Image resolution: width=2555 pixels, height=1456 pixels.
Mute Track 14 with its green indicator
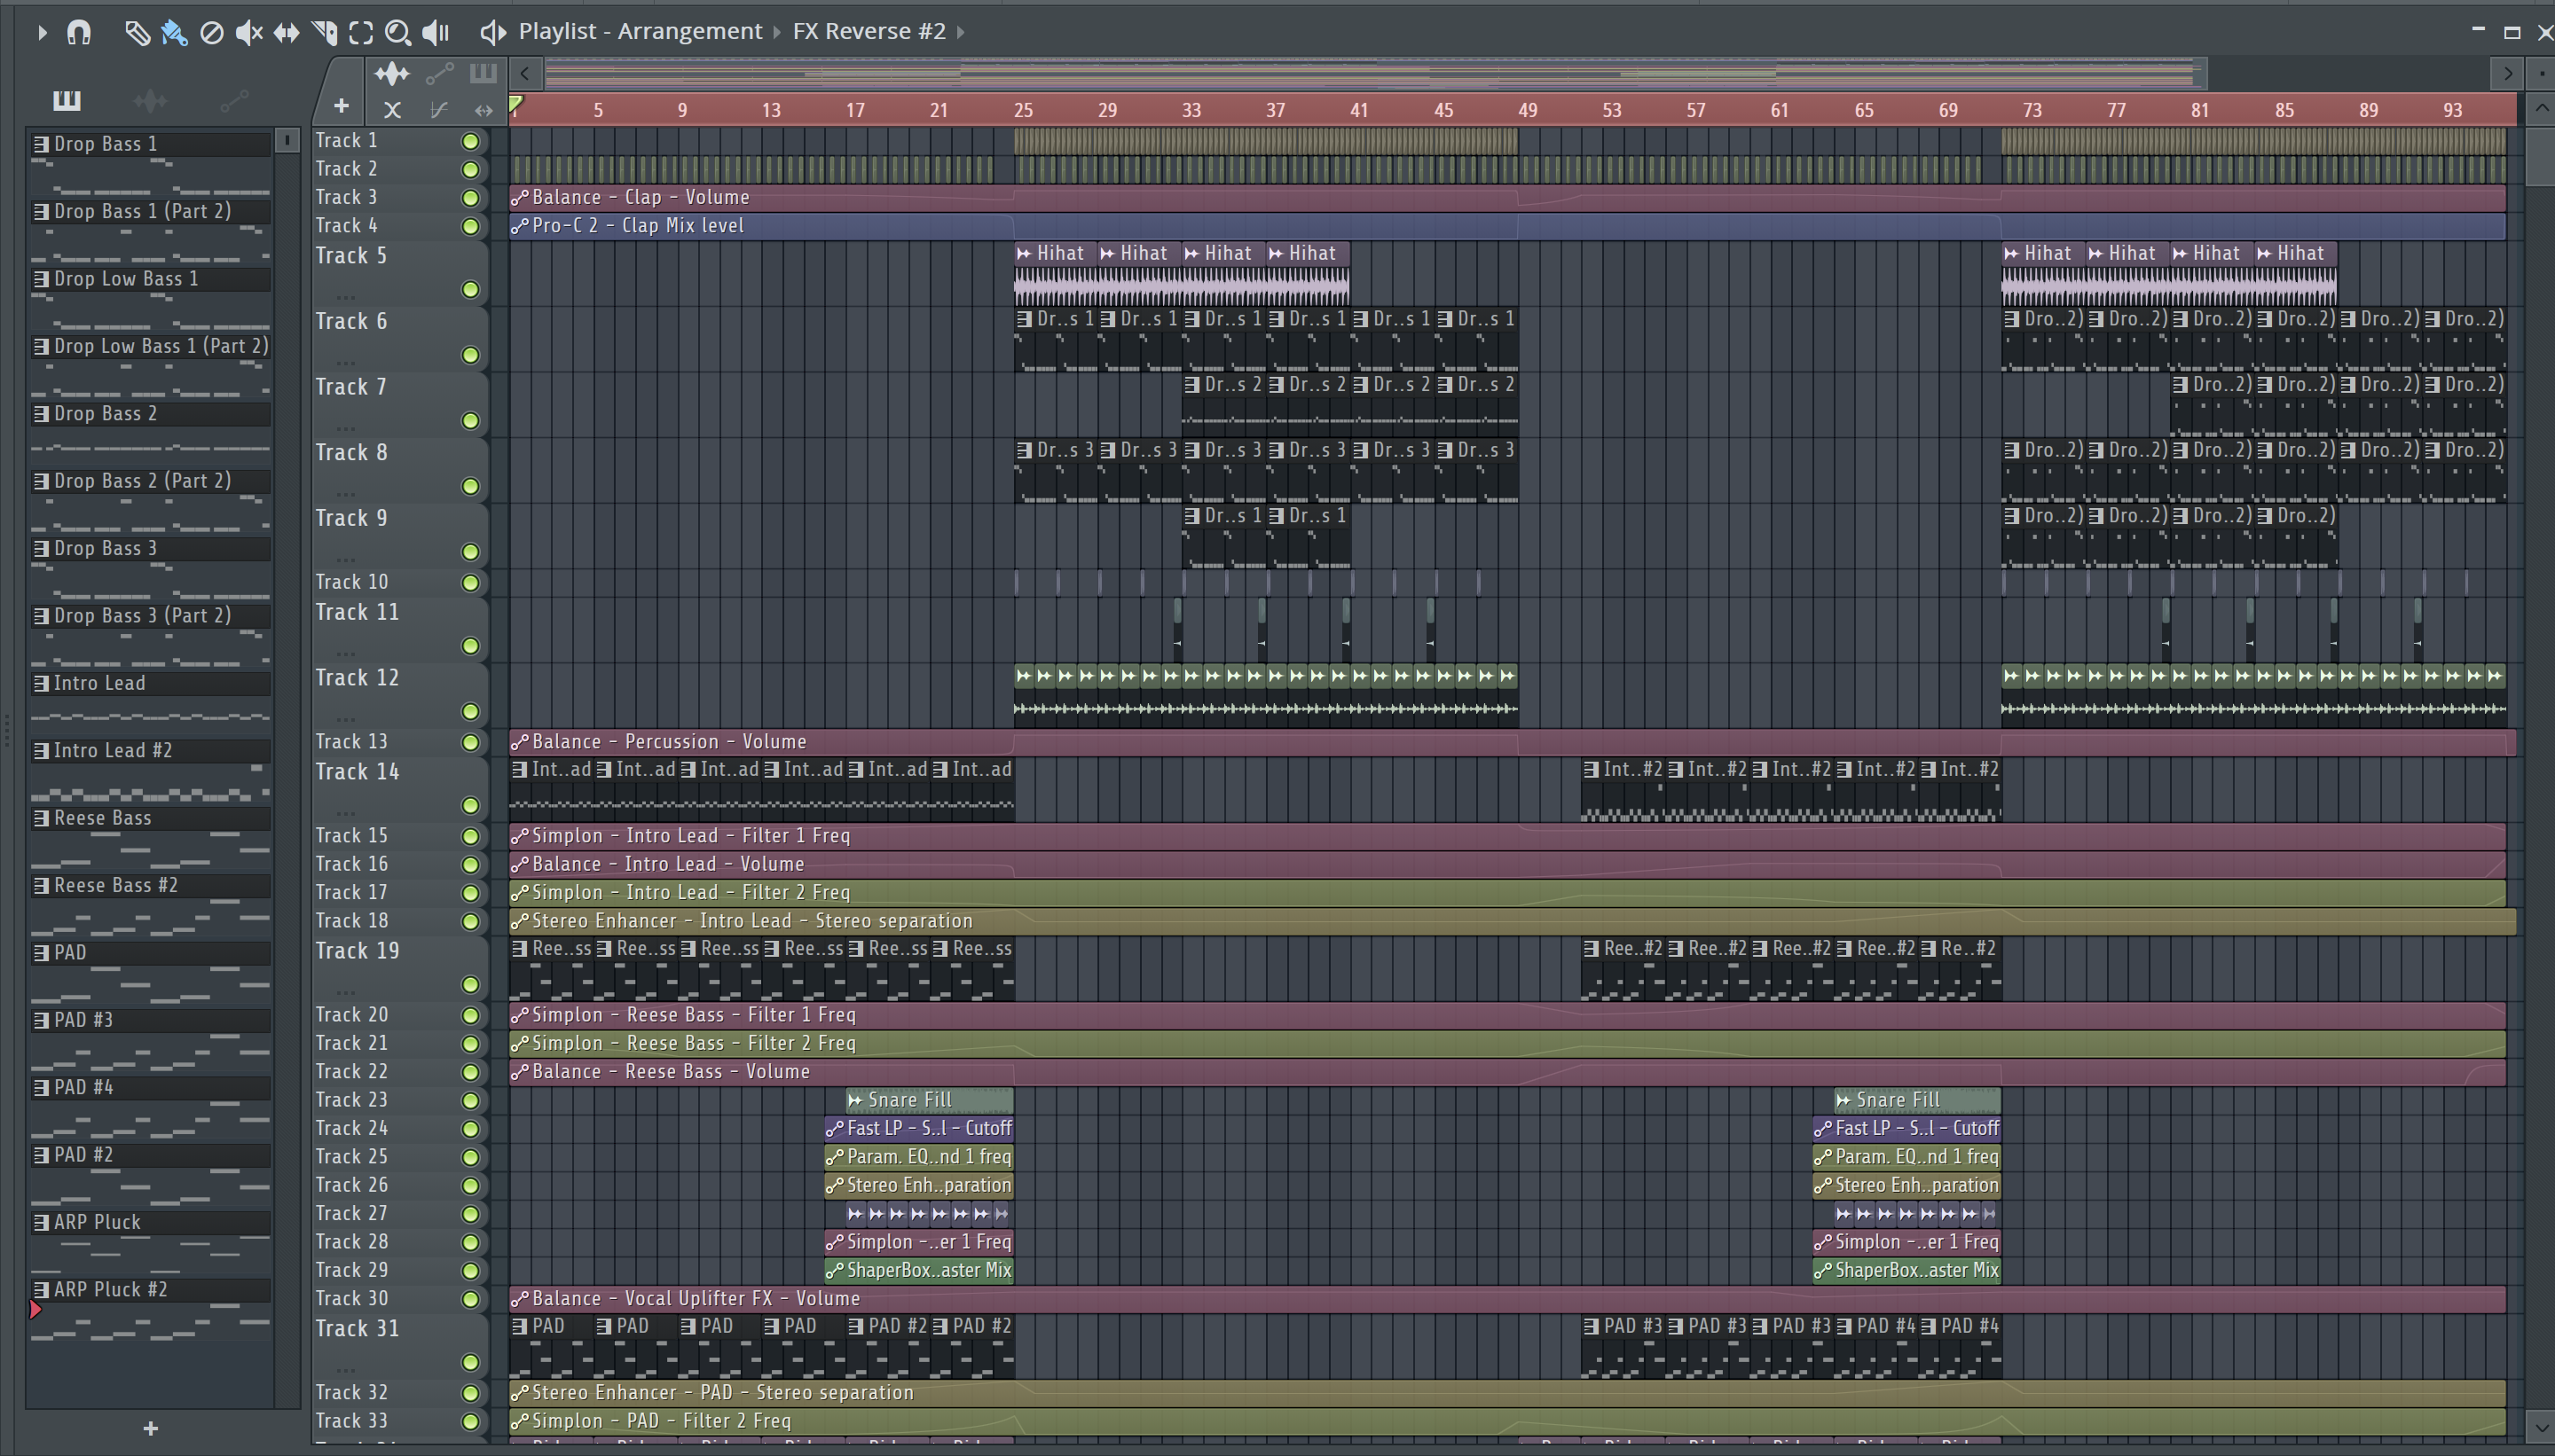pyautogui.click(x=469, y=805)
